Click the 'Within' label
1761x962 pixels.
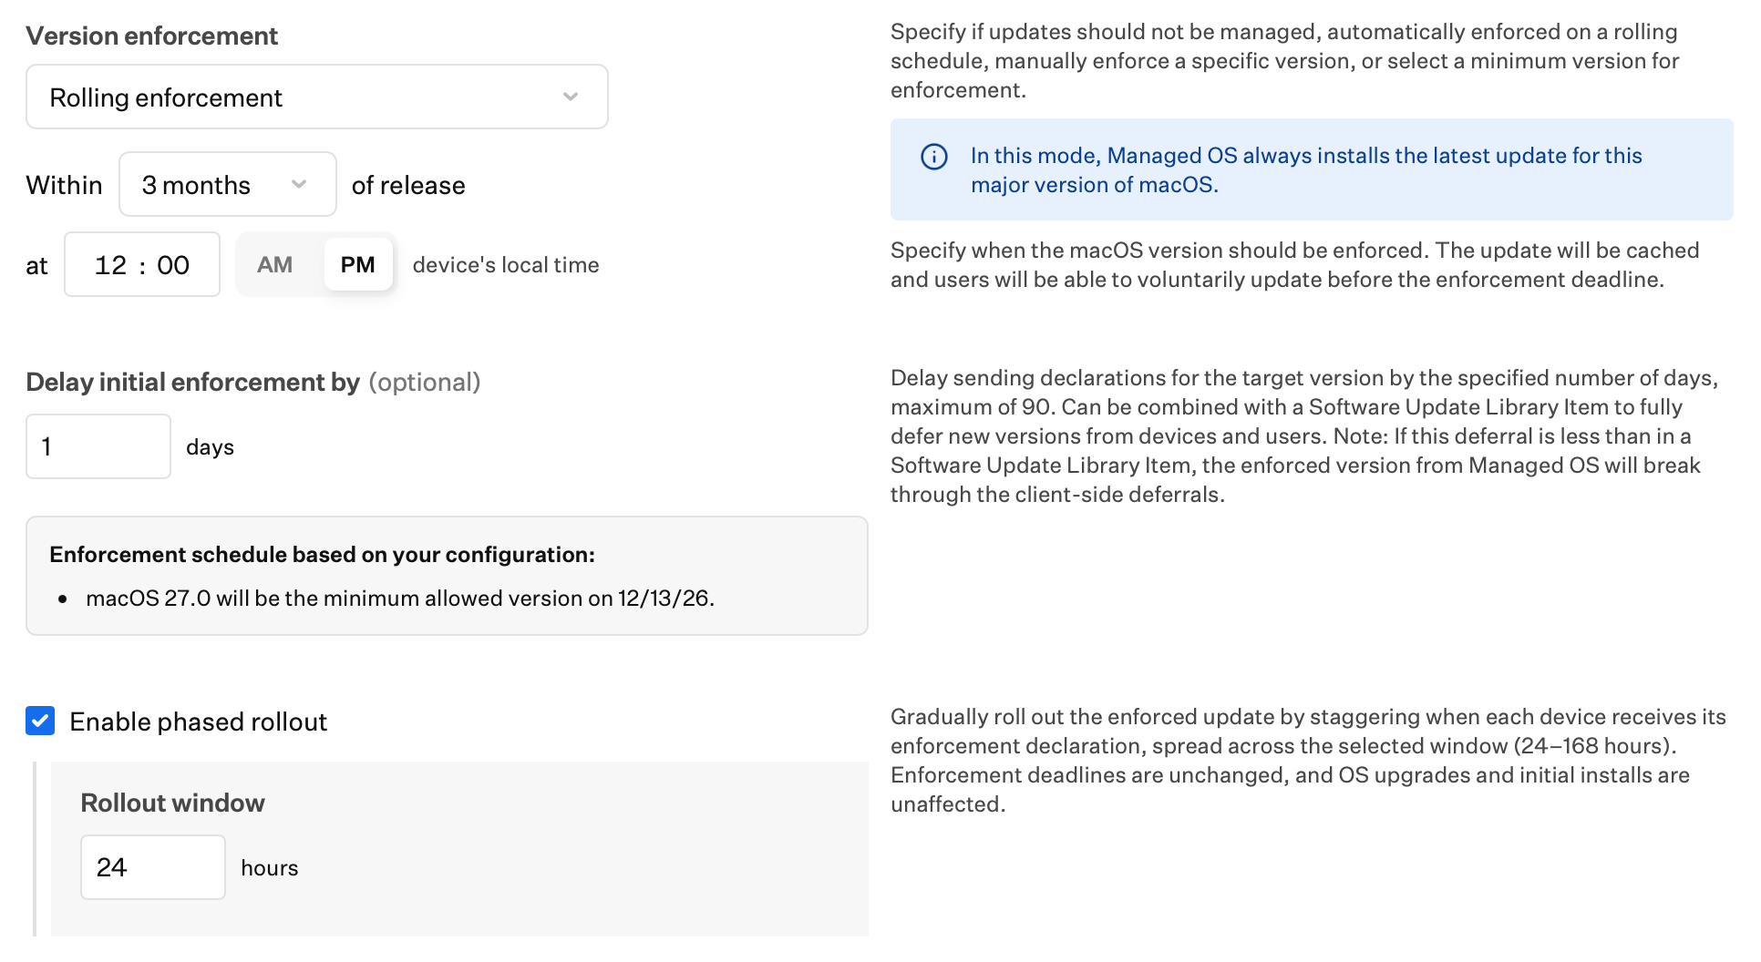pos(64,185)
